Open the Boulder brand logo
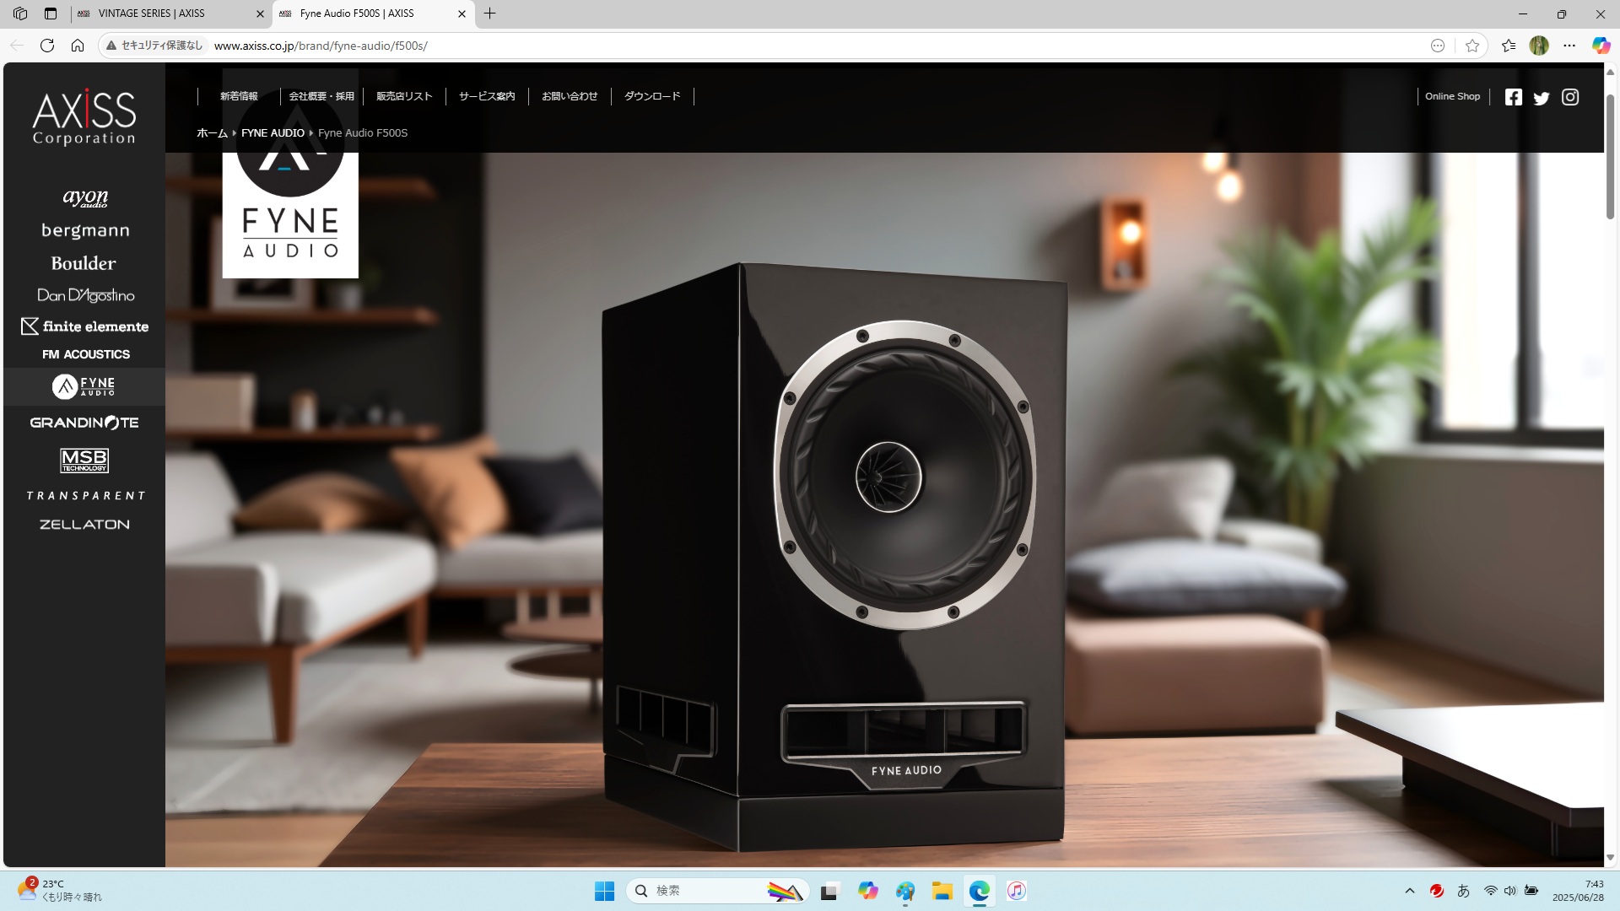Viewport: 1620px width, 911px height. (84, 263)
